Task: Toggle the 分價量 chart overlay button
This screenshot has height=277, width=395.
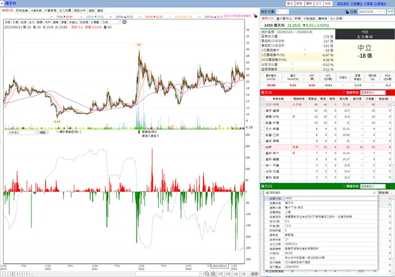Action: [95, 22]
